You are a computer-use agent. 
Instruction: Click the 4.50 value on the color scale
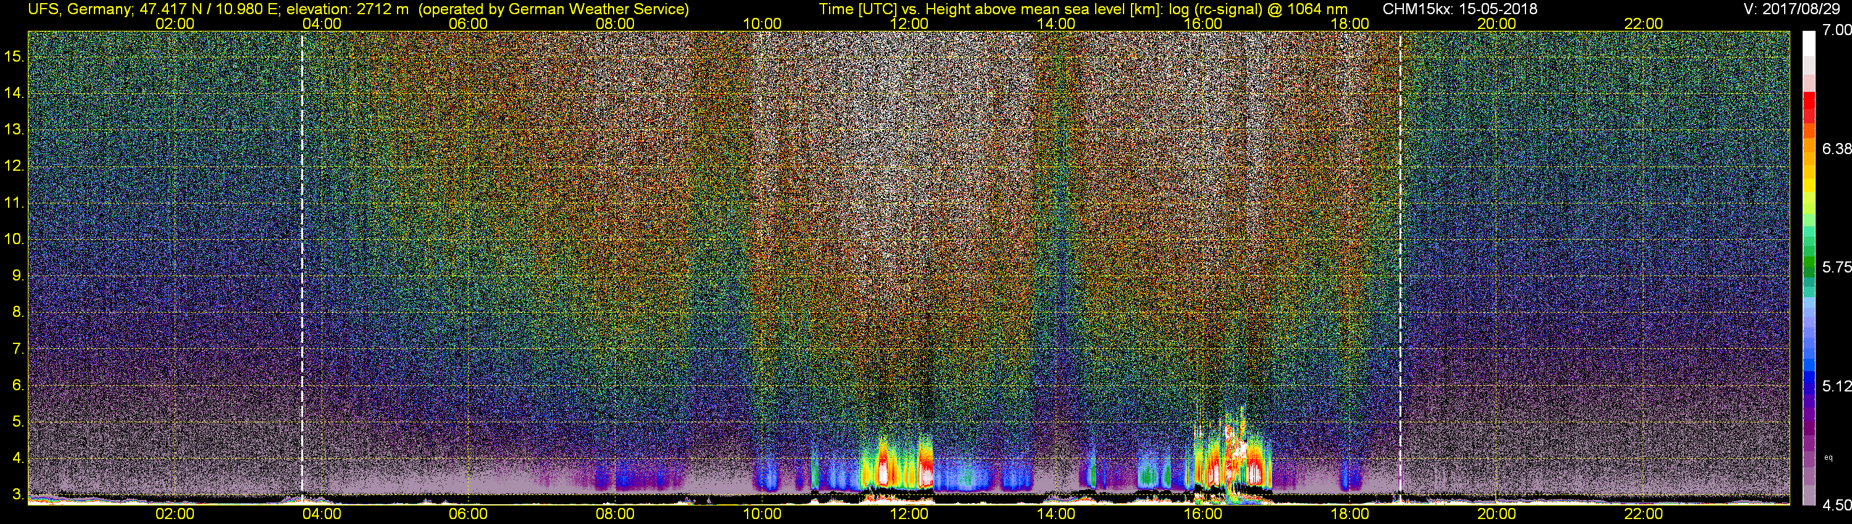(1836, 506)
